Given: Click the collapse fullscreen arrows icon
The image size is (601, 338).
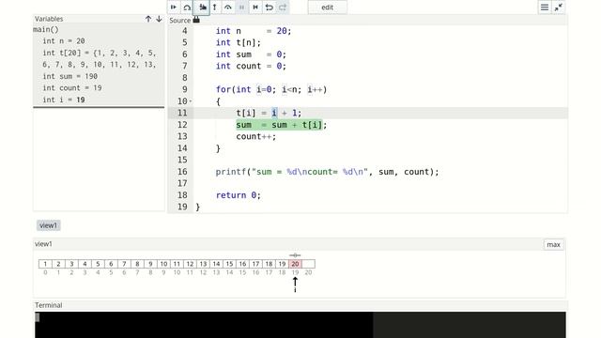Looking at the screenshot, I should click(x=559, y=8).
